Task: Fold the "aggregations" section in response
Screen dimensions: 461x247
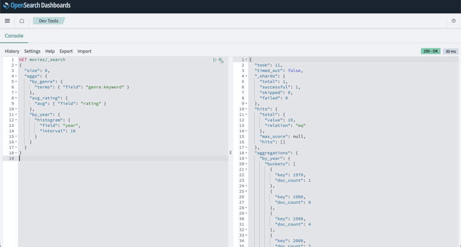Action: 246,153
